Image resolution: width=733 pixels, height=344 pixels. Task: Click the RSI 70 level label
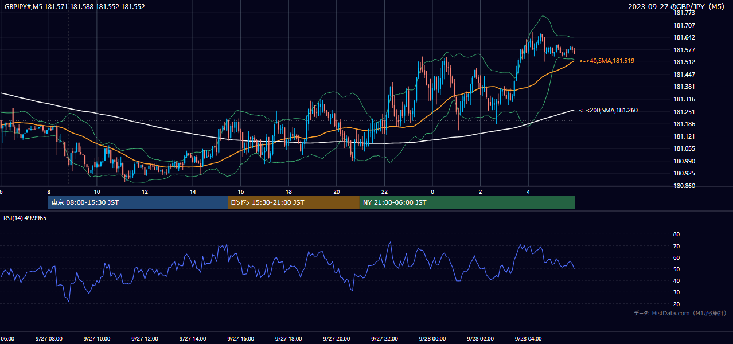tap(677, 246)
